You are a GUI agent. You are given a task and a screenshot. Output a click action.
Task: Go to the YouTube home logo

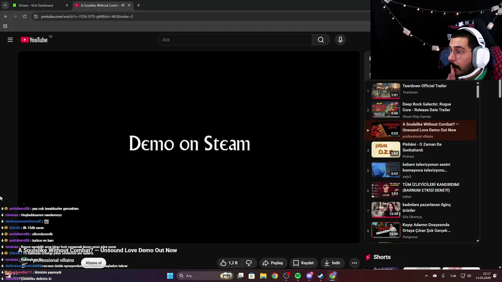pyautogui.click(x=34, y=40)
